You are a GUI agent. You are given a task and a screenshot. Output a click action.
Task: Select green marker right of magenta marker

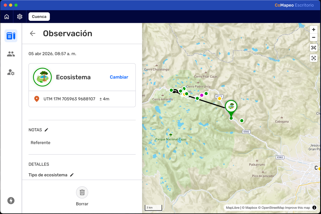pos(206,93)
